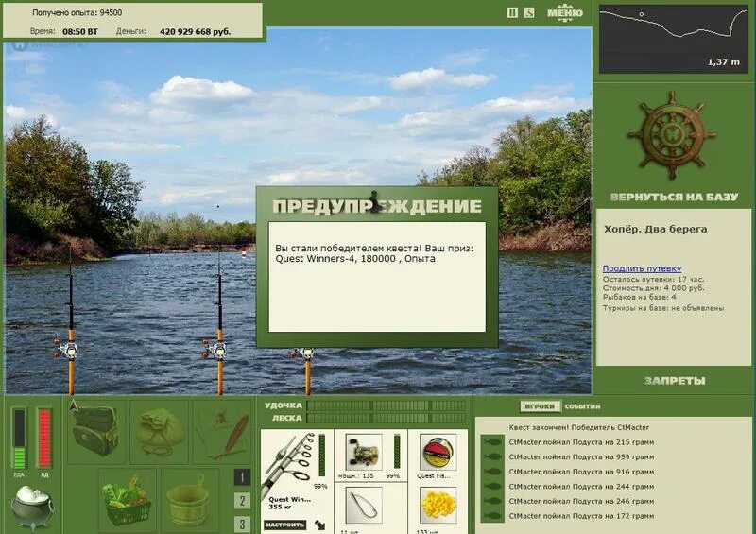Click the fish icon beside 959 грамм catch
Screen dimensions: 756x534
492,456
